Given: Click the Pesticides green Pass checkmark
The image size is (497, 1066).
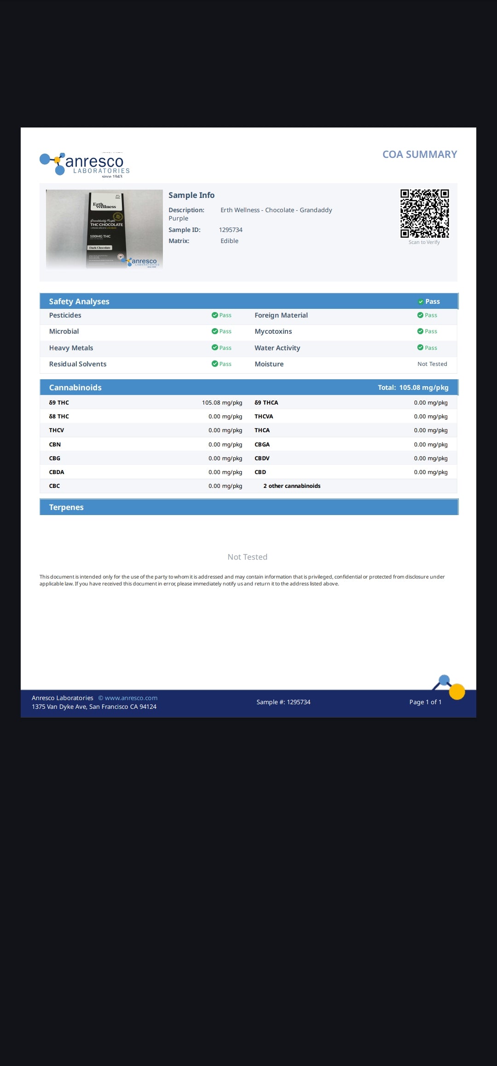Looking at the screenshot, I should point(215,315).
